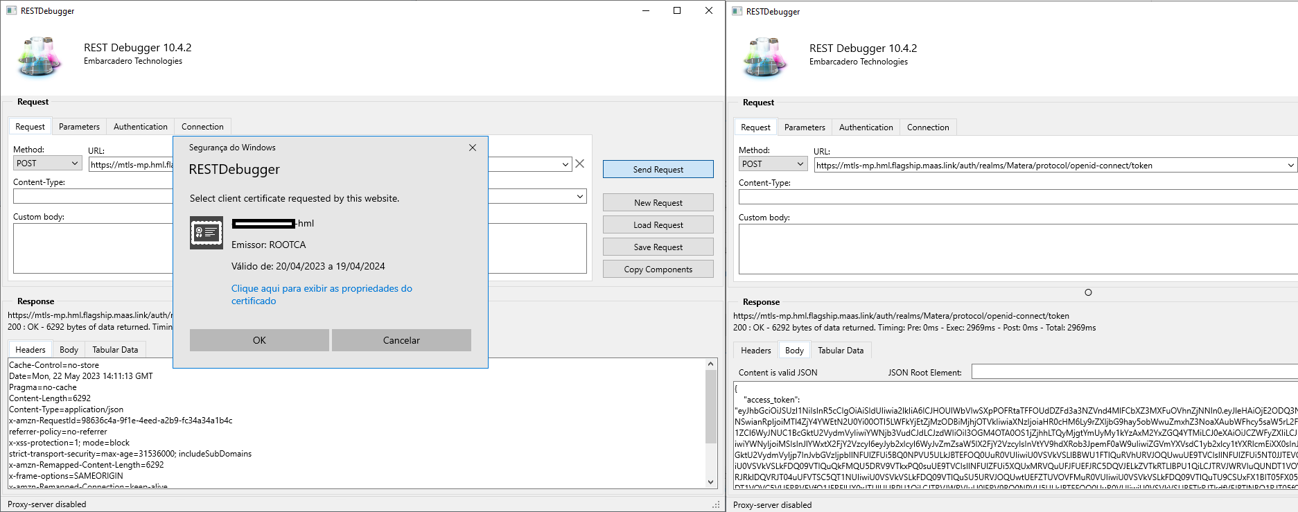Screen dimensions: 1298x512
Task: Open Tabular Data tab in right window
Action: 841,351
